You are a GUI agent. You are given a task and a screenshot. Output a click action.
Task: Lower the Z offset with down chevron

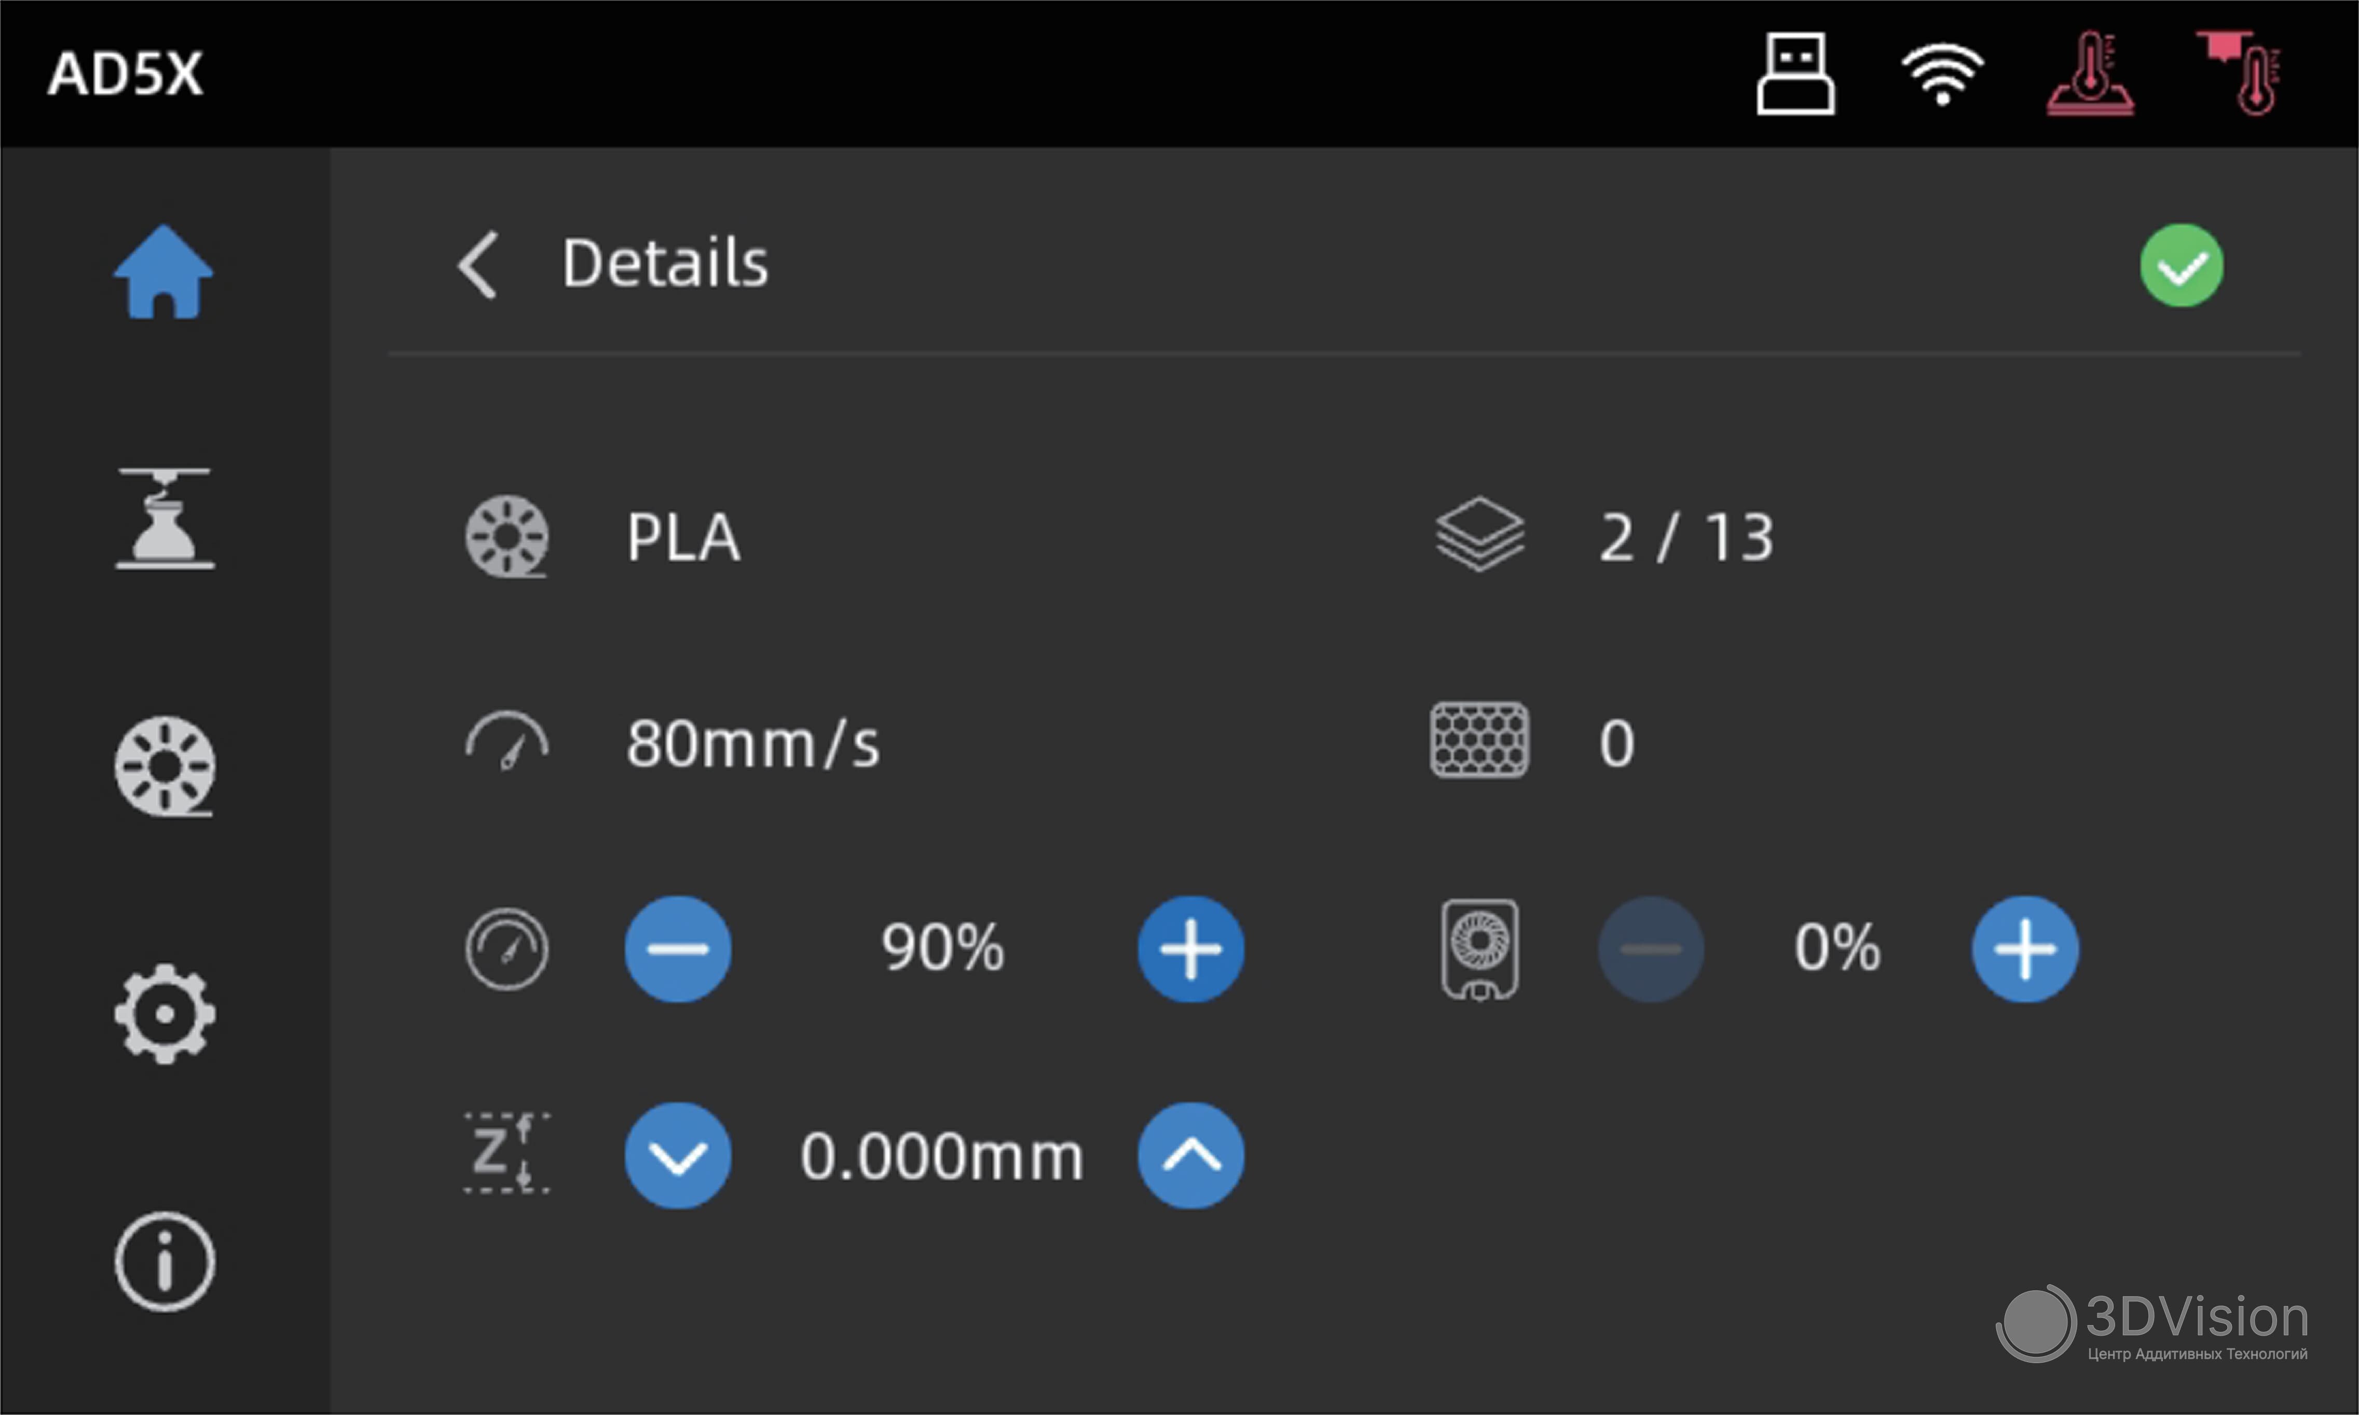(678, 1155)
